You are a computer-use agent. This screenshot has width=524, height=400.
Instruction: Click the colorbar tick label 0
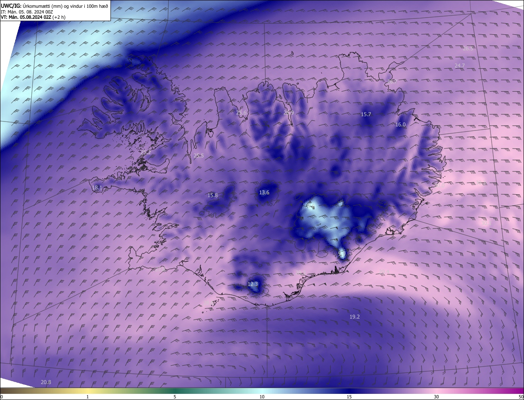pos(2,397)
